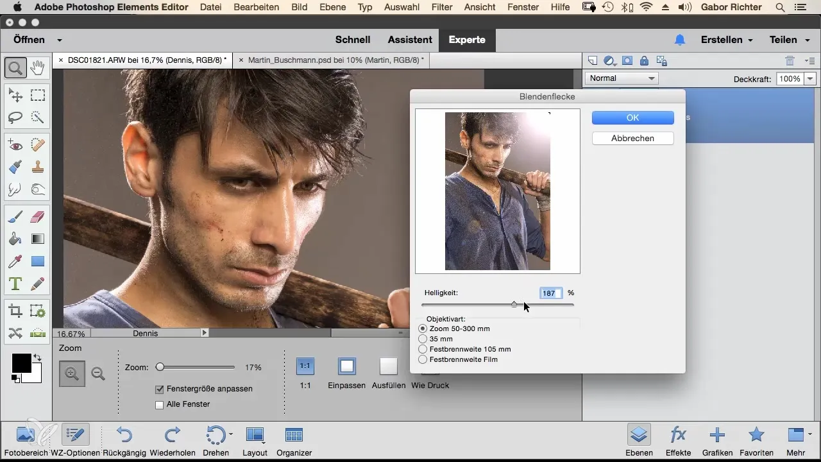
Task: Toggle Fenstergröße anpassen checkbox
Action: point(160,389)
